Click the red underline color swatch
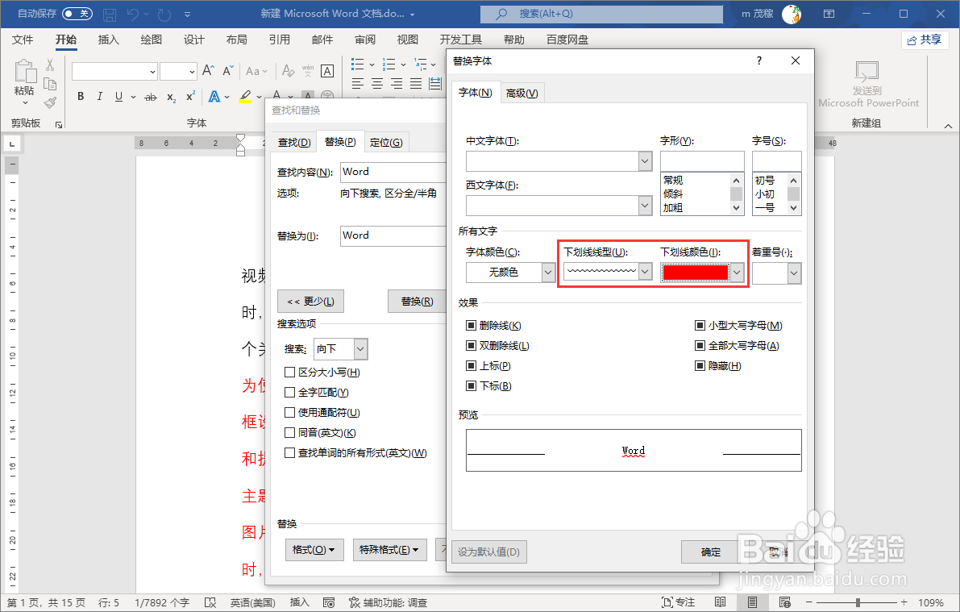This screenshot has height=612, width=960. click(696, 273)
